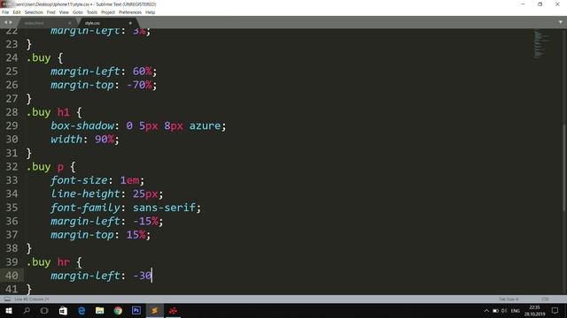This screenshot has width=567, height=318.
Task: Click line number 24 in gutter
Action: [x=12, y=57]
